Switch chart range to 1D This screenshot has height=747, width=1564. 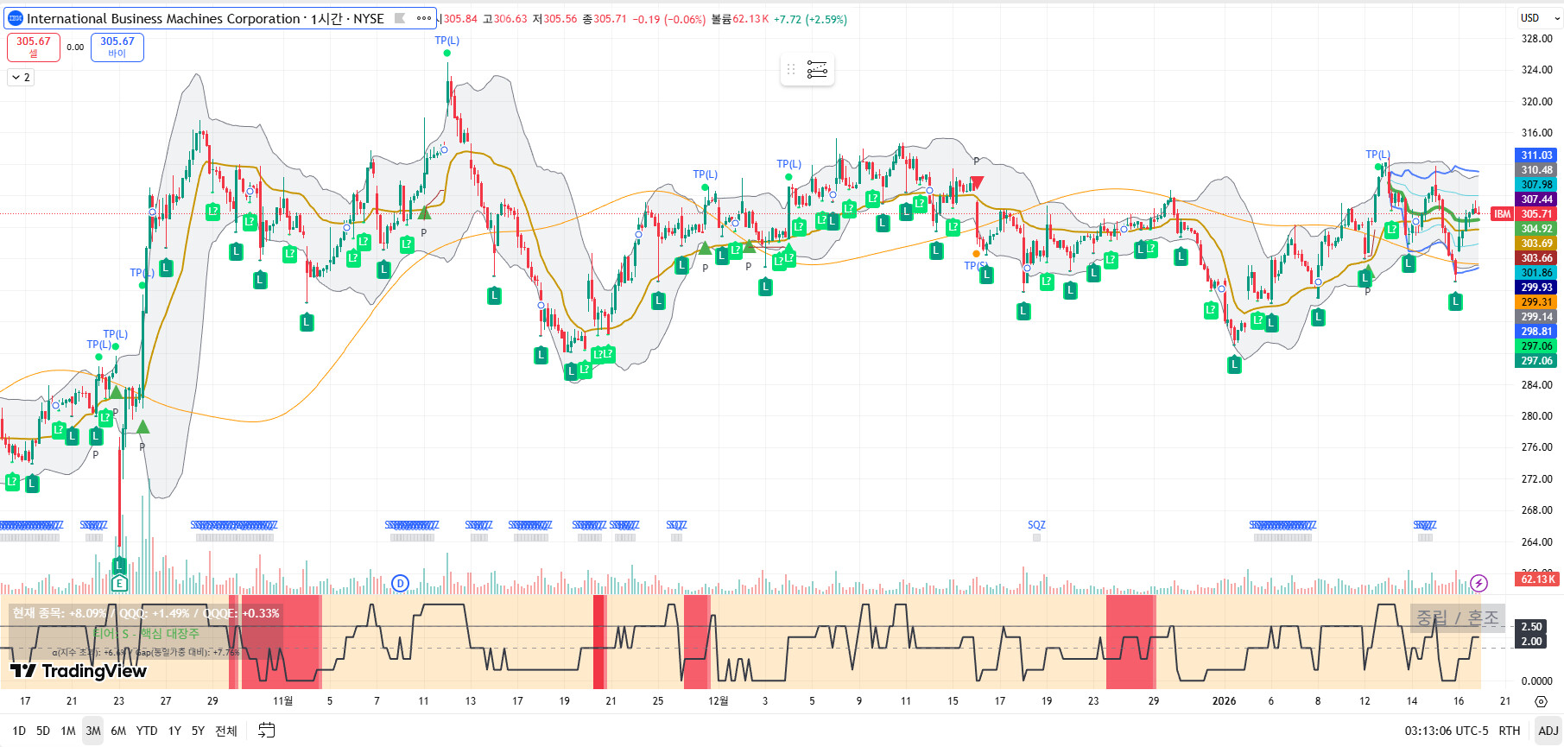[19, 731]
